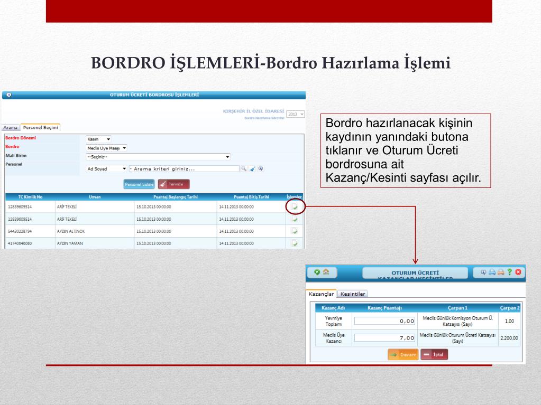Open action icon for first ARİF TEKELİ row
This screenshot has width=541, height=405.
pyautogui.click(x=295, y=206)
